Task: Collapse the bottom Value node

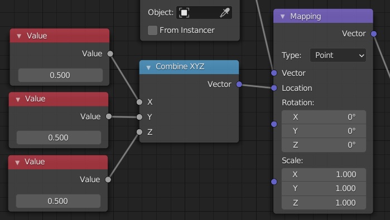Action: coord(17,163)
